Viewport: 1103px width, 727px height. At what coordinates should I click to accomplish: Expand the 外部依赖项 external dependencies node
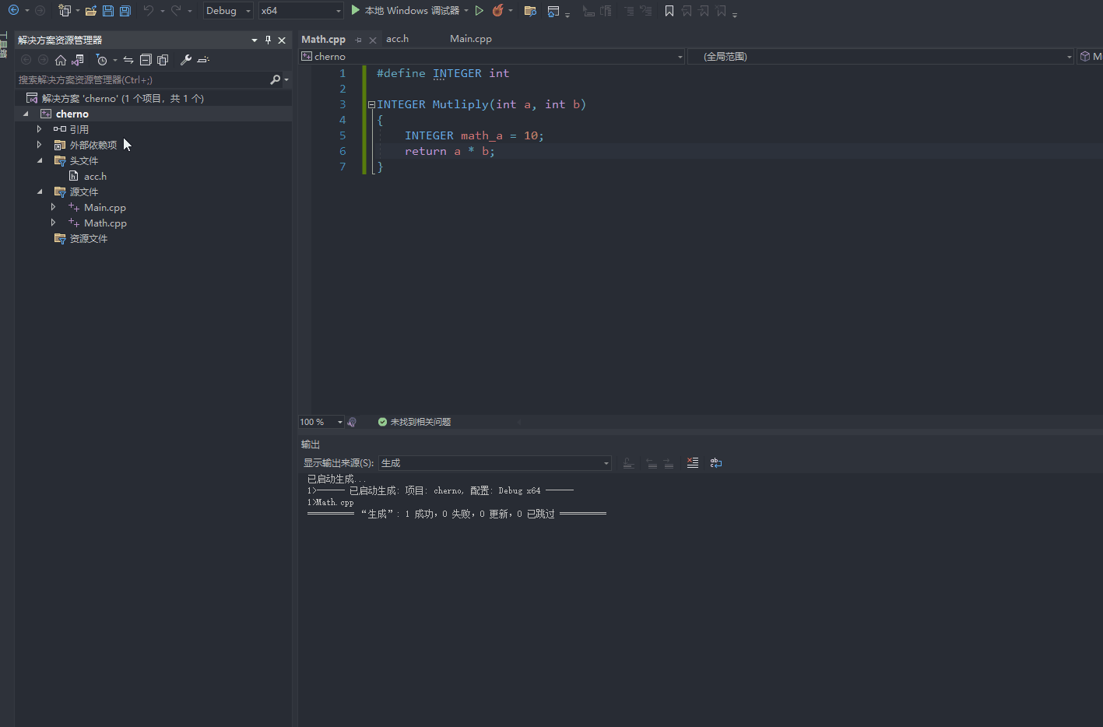39,145
